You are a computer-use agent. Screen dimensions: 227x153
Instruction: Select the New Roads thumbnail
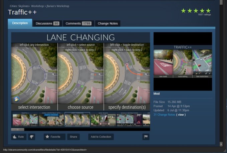point(103,119)
